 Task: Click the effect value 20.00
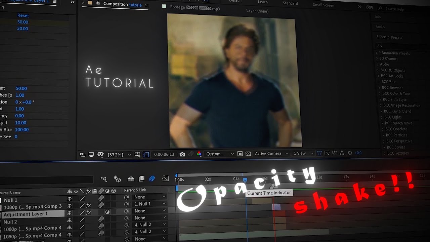23,29
